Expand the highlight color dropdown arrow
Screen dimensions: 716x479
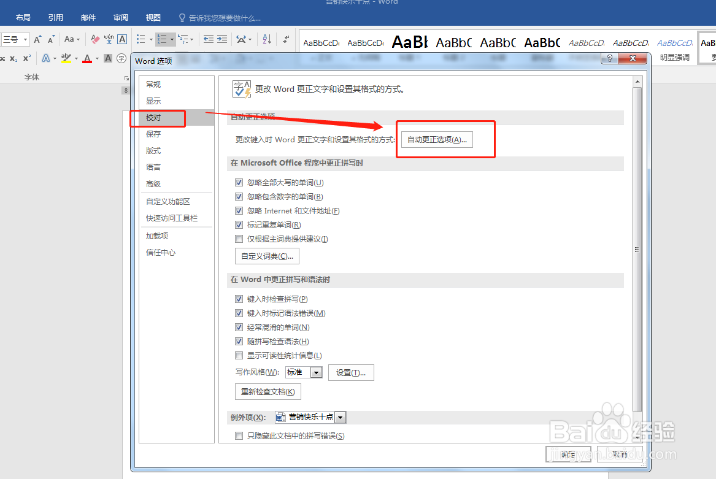coord(76,58)
